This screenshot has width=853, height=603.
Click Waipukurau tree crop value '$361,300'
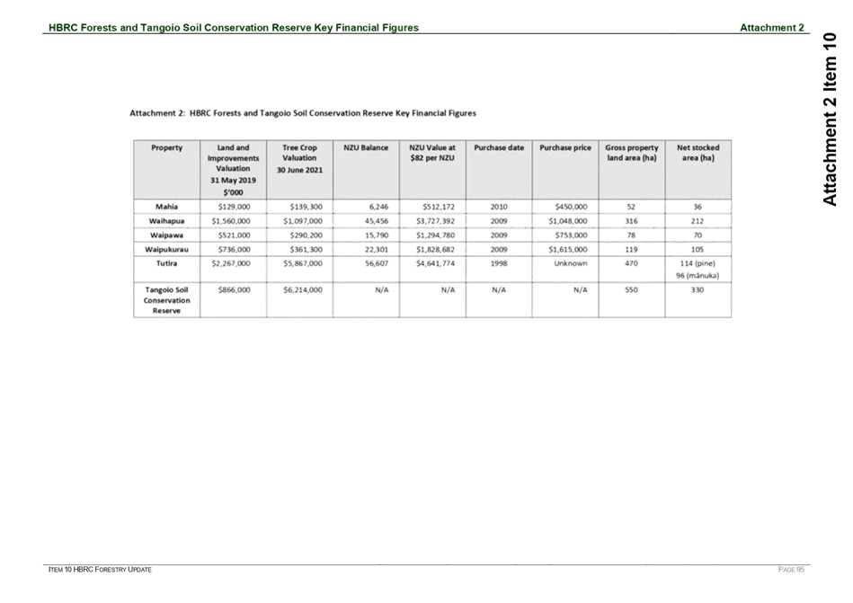coord(306,249)
